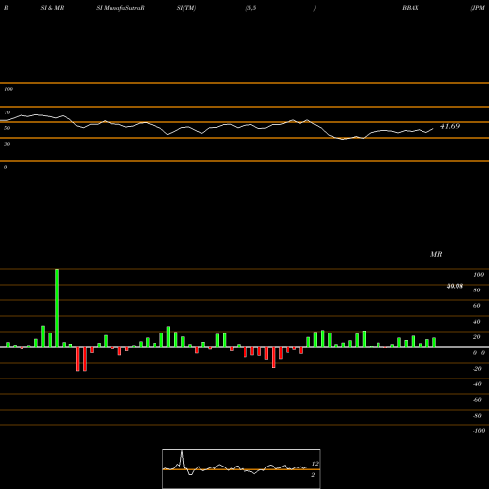The image size is (489, 489).
Task: Click the MR axis label -100
Action: click(x=479, y=431)
